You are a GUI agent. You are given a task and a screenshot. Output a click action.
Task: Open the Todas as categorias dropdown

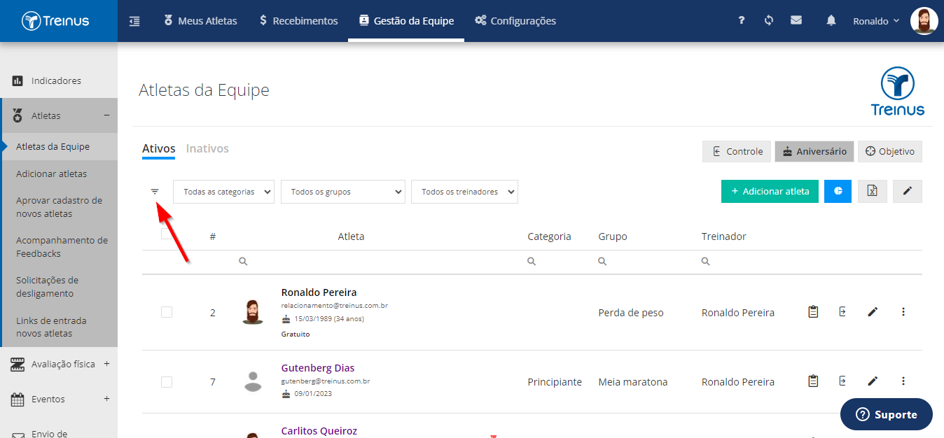coord(223,192)
